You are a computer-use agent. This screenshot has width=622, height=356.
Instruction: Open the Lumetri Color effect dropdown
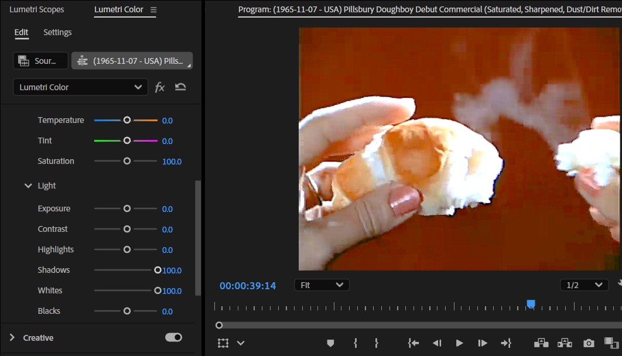[80, 87]
